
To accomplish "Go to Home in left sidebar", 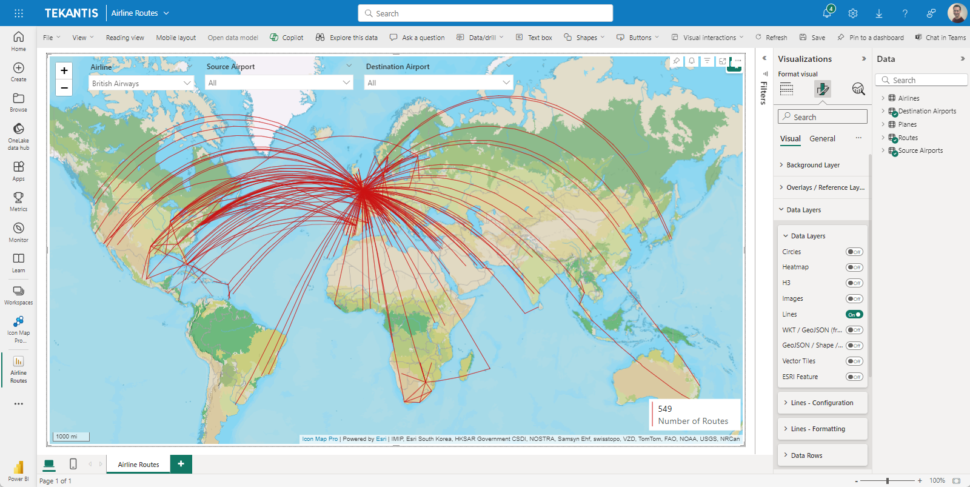I will point(18,41).
